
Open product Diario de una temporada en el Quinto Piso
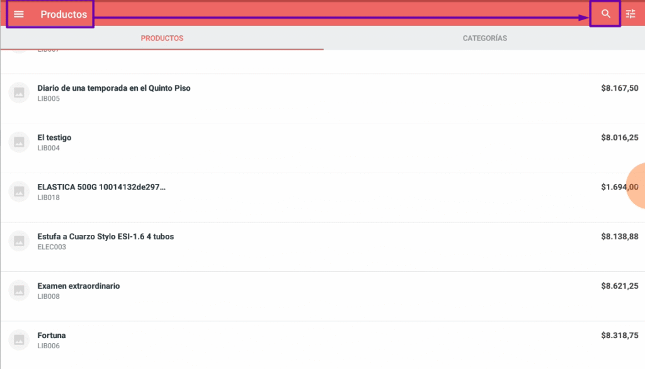click(x=114, y=88)
